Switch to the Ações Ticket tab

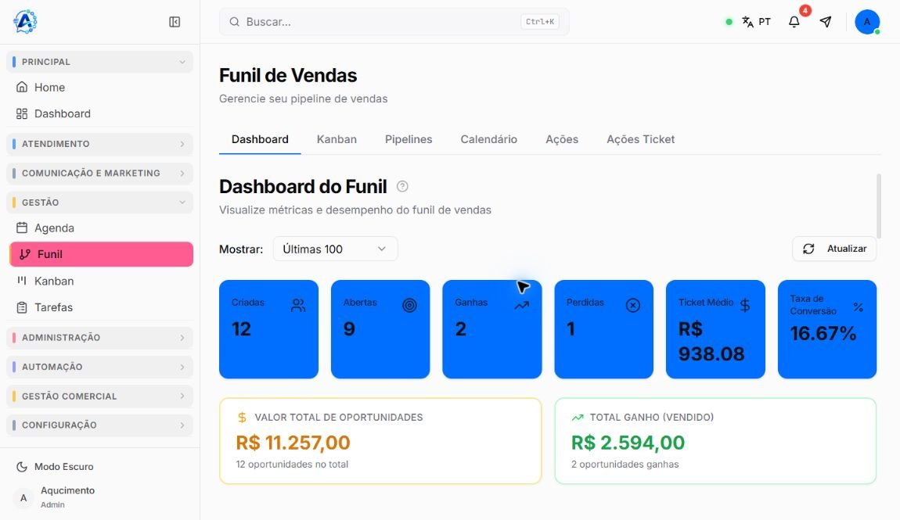pyautogui.click(x=640, y=139)
